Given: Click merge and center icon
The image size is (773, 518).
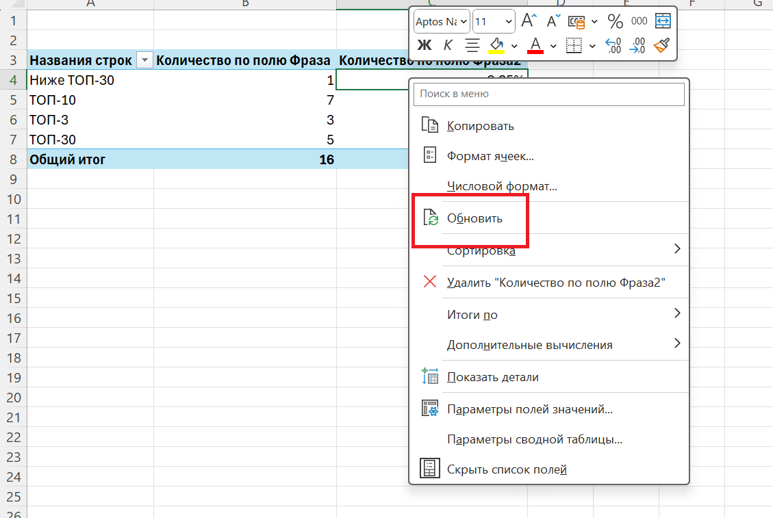Looking at the screenshot, I should coord(663,21).
